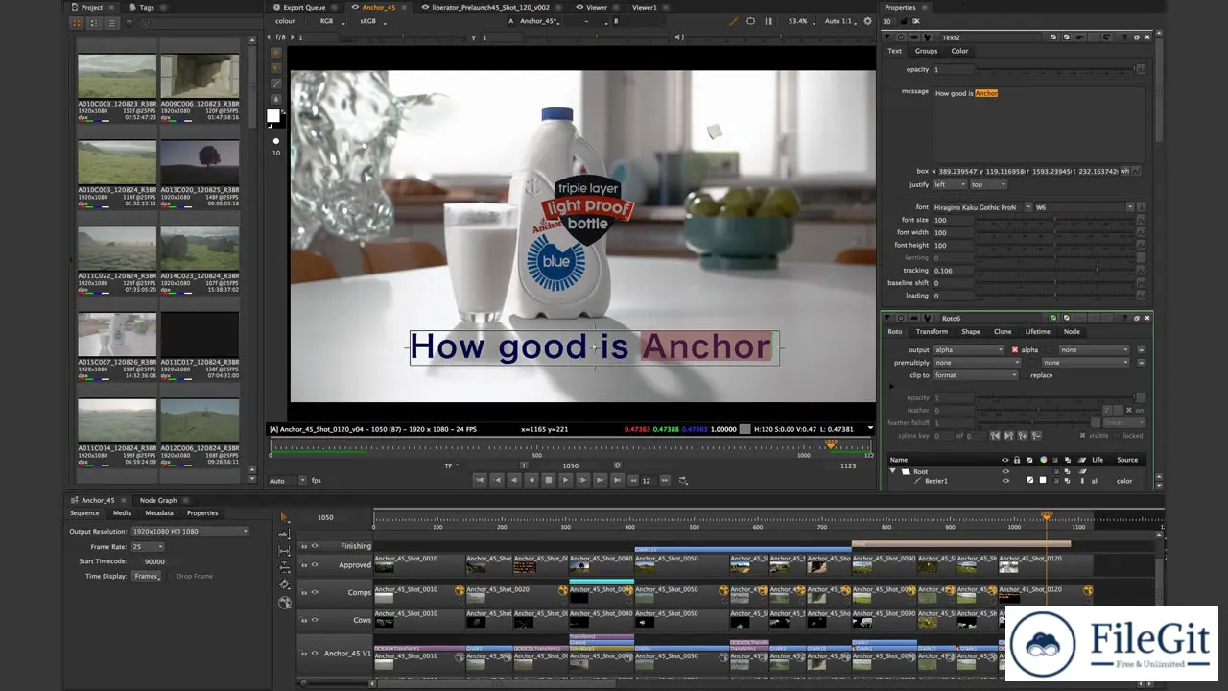Click the float panel icon in Text2 header

coord(1137,37)
